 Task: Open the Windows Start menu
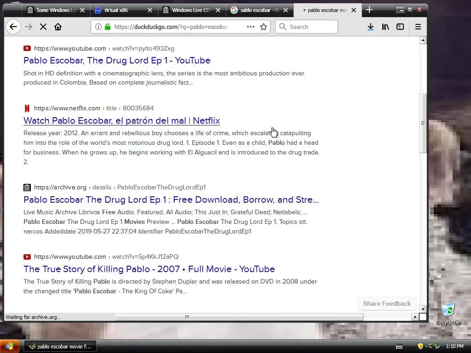[10, 347]
